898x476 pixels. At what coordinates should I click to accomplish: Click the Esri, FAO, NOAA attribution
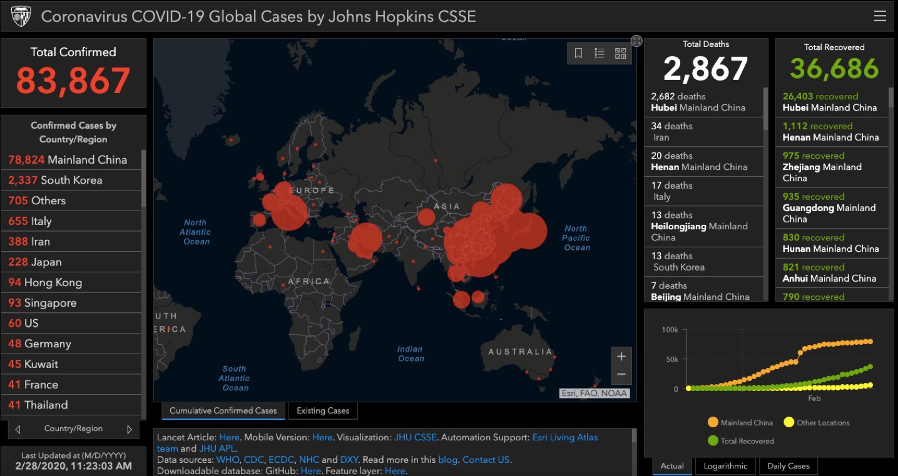point(594,394)
